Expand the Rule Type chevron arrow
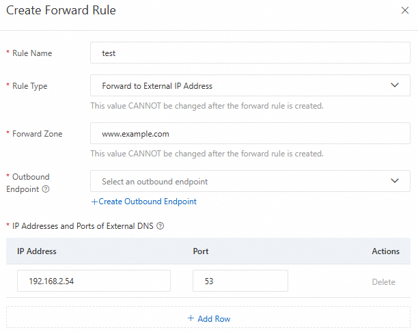 (x=394, y=85)
